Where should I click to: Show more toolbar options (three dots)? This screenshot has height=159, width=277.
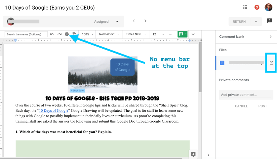[171, 34]
